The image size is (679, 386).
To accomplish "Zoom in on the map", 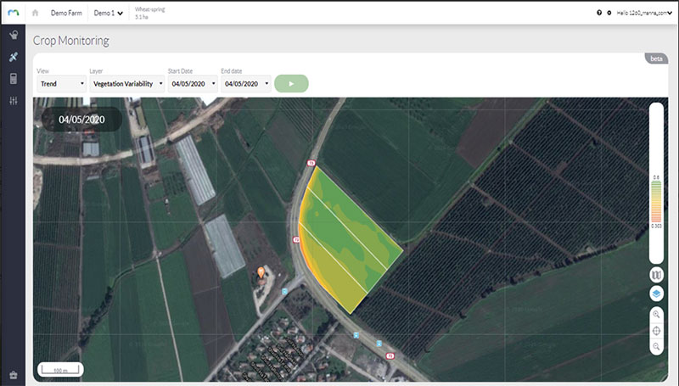I will click(656, 314).
